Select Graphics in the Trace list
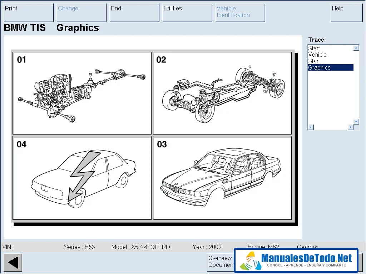Viewport: 366px width, 274px height. [x=331, y=67]
